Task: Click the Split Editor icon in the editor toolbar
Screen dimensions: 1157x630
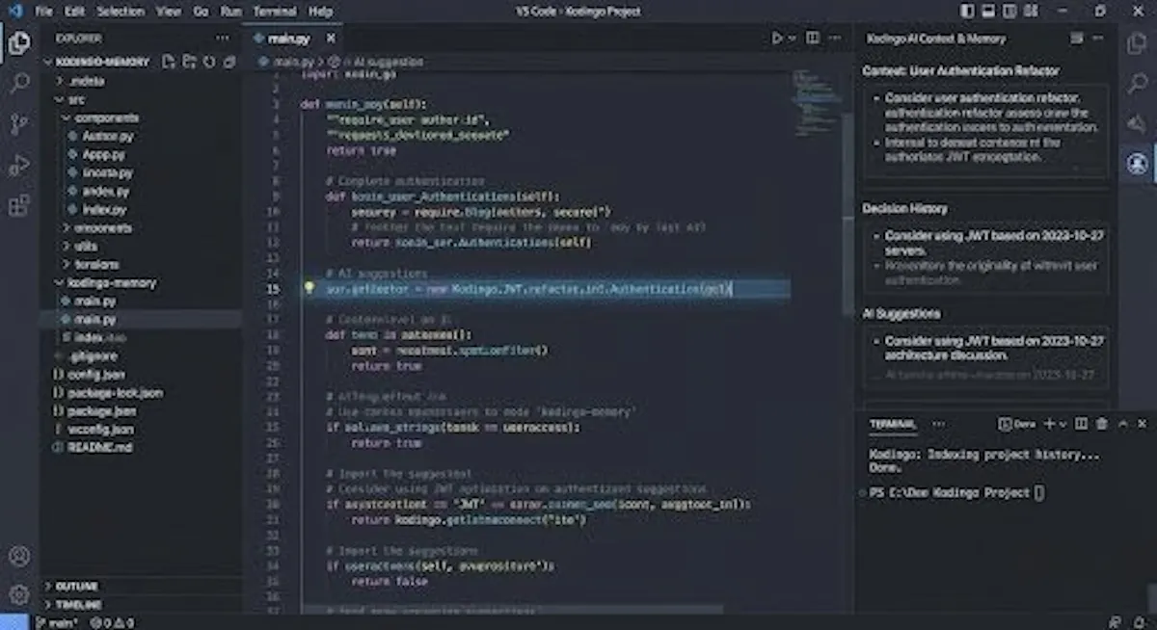Action: pos(813,39)
